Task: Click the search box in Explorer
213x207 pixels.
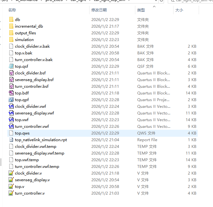Action: [190, 1]
